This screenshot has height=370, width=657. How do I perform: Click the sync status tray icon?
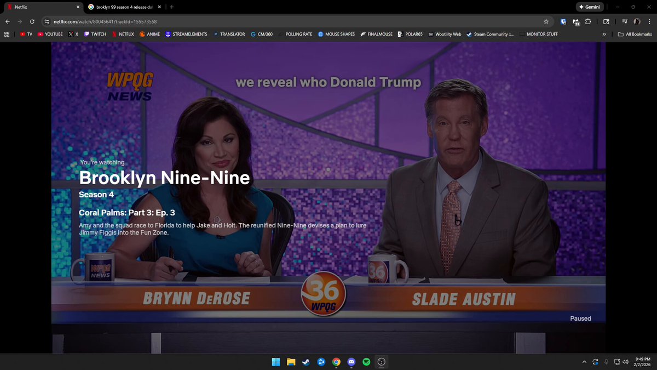pos(595,362)
